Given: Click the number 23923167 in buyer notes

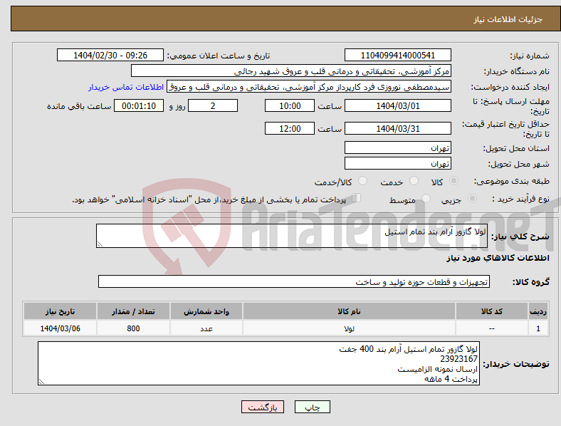Looking at the screenshot, I should pyautogui.click(x=458, y=359).
